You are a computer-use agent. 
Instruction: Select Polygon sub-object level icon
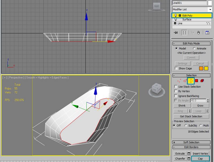[196, 80]
